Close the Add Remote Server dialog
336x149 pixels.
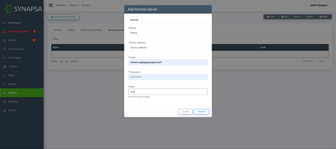pyautogui.click(x=185, y=112)
